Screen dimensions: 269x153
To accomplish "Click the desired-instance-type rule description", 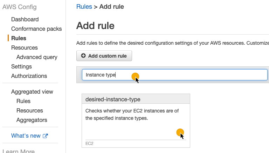I will click(x=132, y=115).
